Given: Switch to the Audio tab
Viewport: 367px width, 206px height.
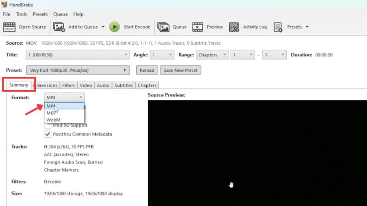Looking at the screenshot, I should point(103,86).
